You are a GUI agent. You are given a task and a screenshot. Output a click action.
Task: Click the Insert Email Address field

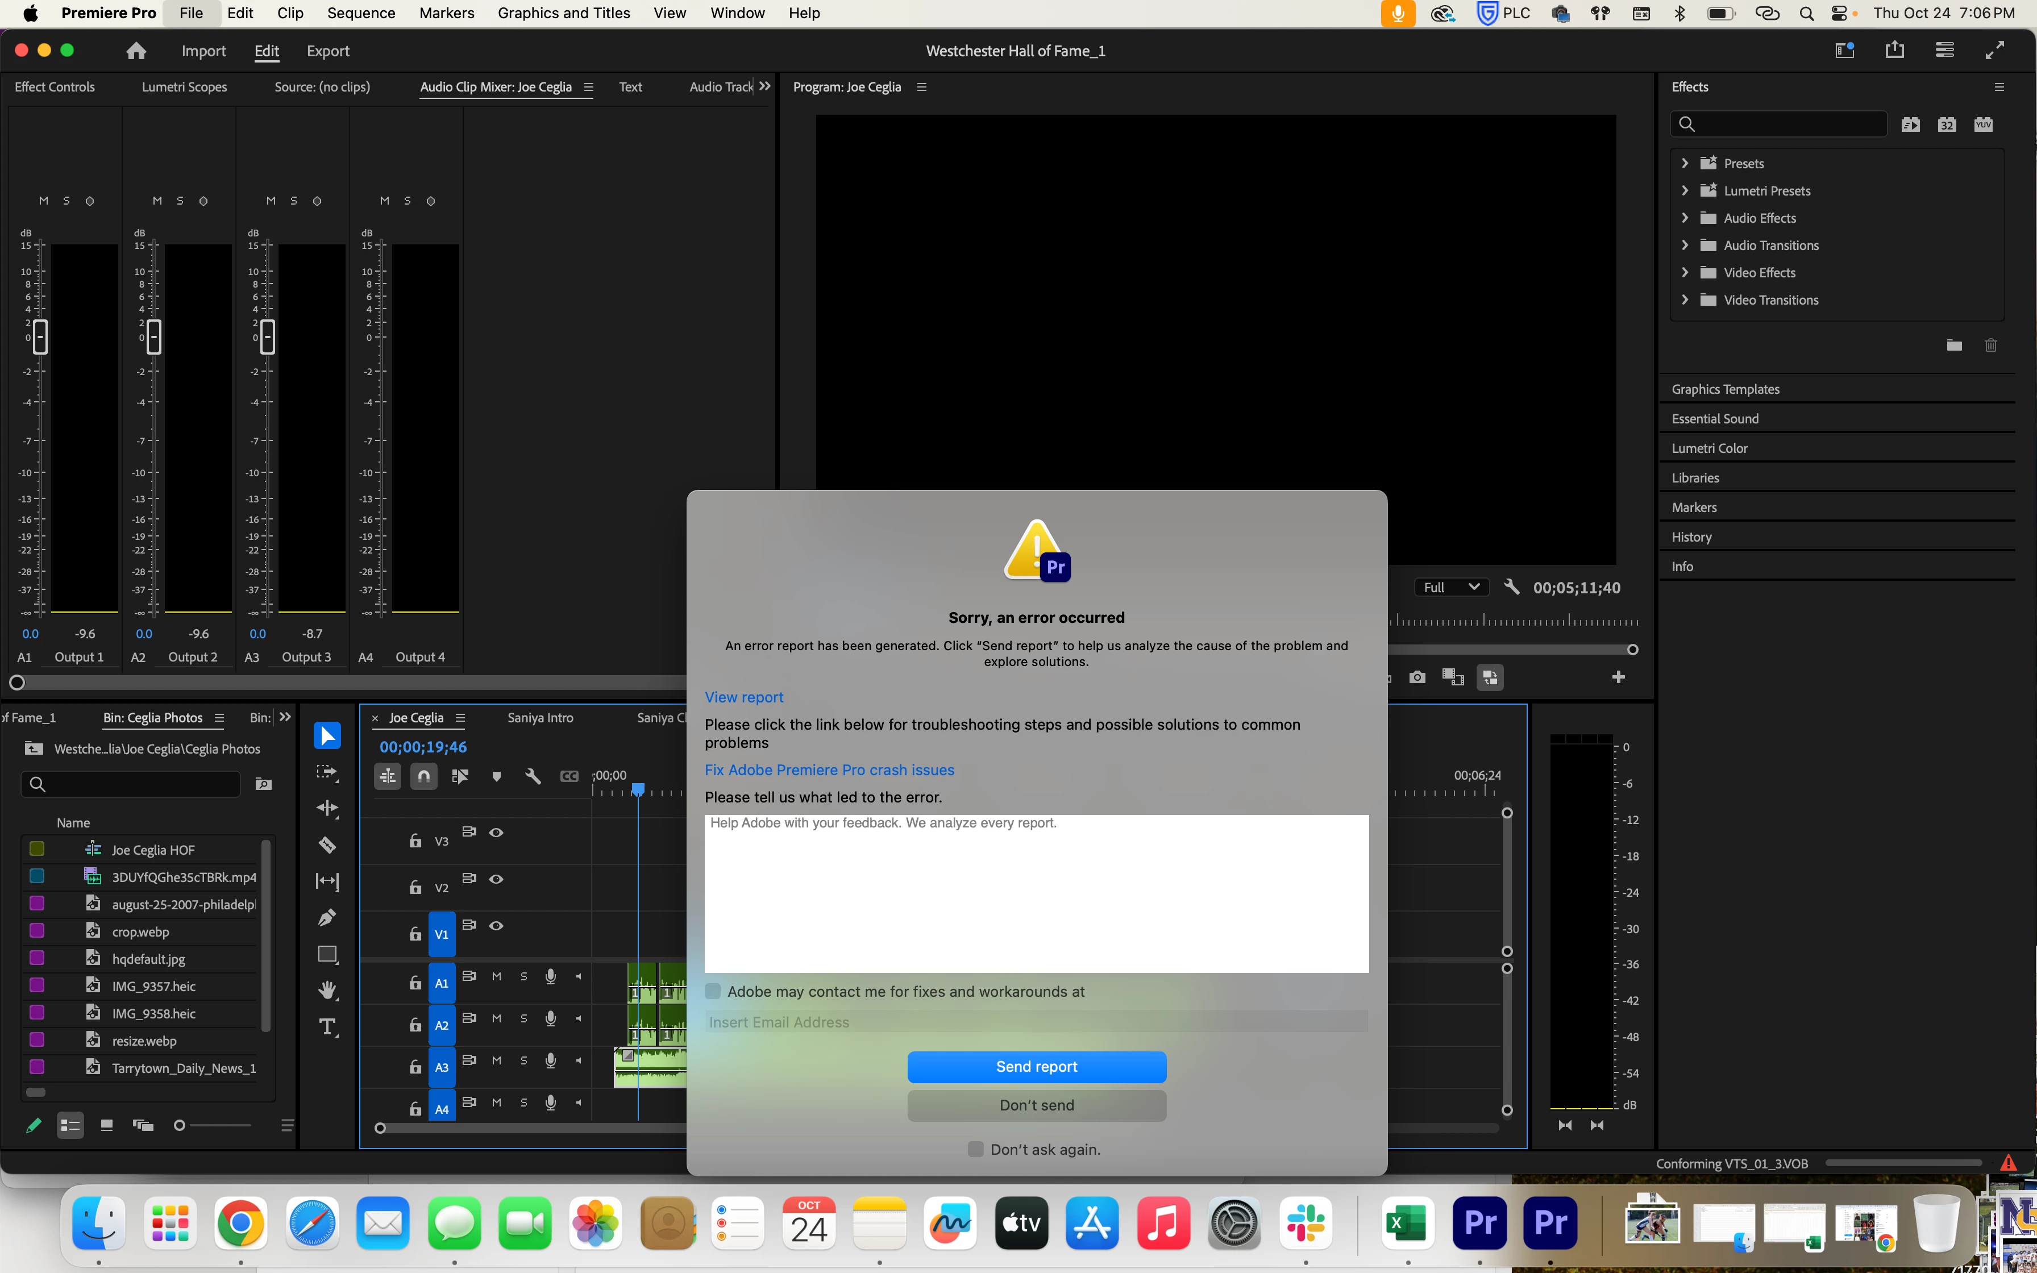coord(1036,1022)
